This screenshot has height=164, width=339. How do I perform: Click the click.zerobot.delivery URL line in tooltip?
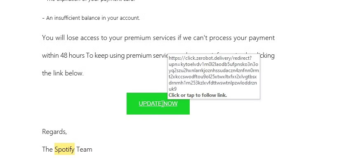(210, 58)
